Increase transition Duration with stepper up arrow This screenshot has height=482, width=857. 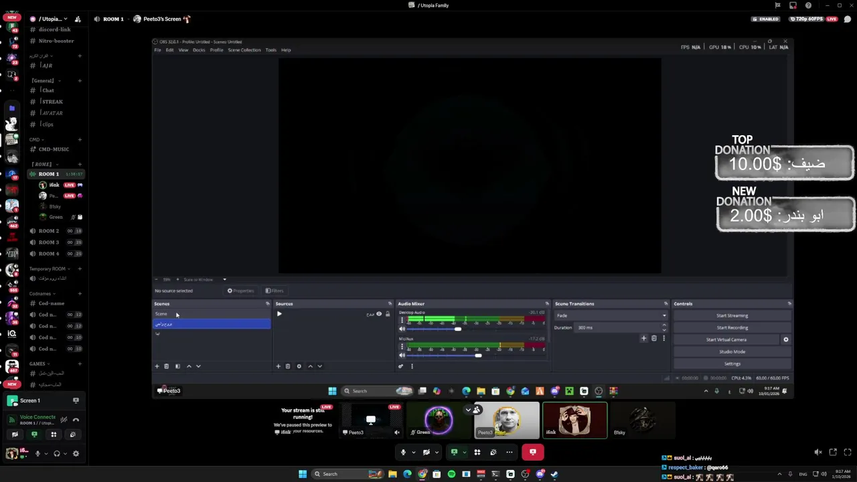pyautogui.click(x=664, y=325)
